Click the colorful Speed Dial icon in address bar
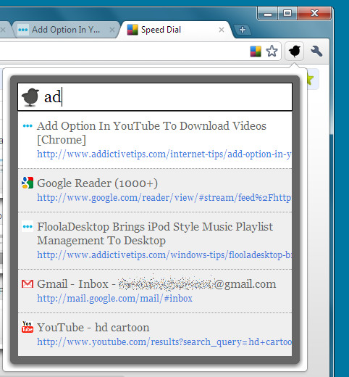349x377 pixels. (256, 51)
